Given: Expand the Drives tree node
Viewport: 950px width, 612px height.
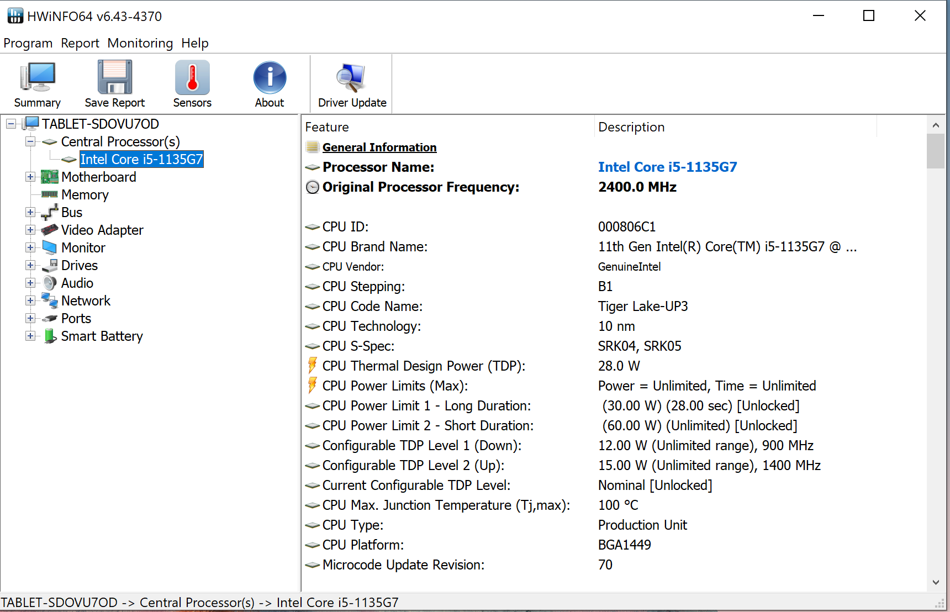Looking at the screenshot, I should click(x=30, y=265).
